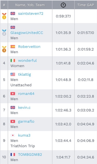Click the French flag beside TOMBGDM82
Image resolution: width=97 pixels, height=164 pixels.
[x=13, y=155]
